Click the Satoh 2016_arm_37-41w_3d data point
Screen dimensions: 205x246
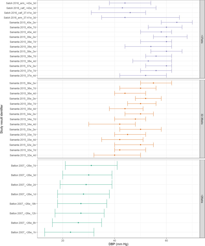[125, 18]
